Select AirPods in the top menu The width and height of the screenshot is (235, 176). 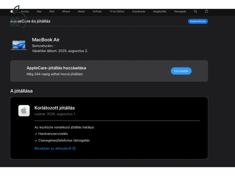(x=97, y=11)
